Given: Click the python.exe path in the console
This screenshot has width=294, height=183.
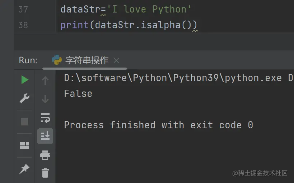Looking at the screenshot, I should point(173,78).
